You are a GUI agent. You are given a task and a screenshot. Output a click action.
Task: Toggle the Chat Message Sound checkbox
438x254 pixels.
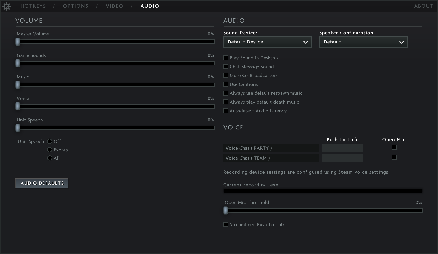pyautogui.click(x=226, y=67)
